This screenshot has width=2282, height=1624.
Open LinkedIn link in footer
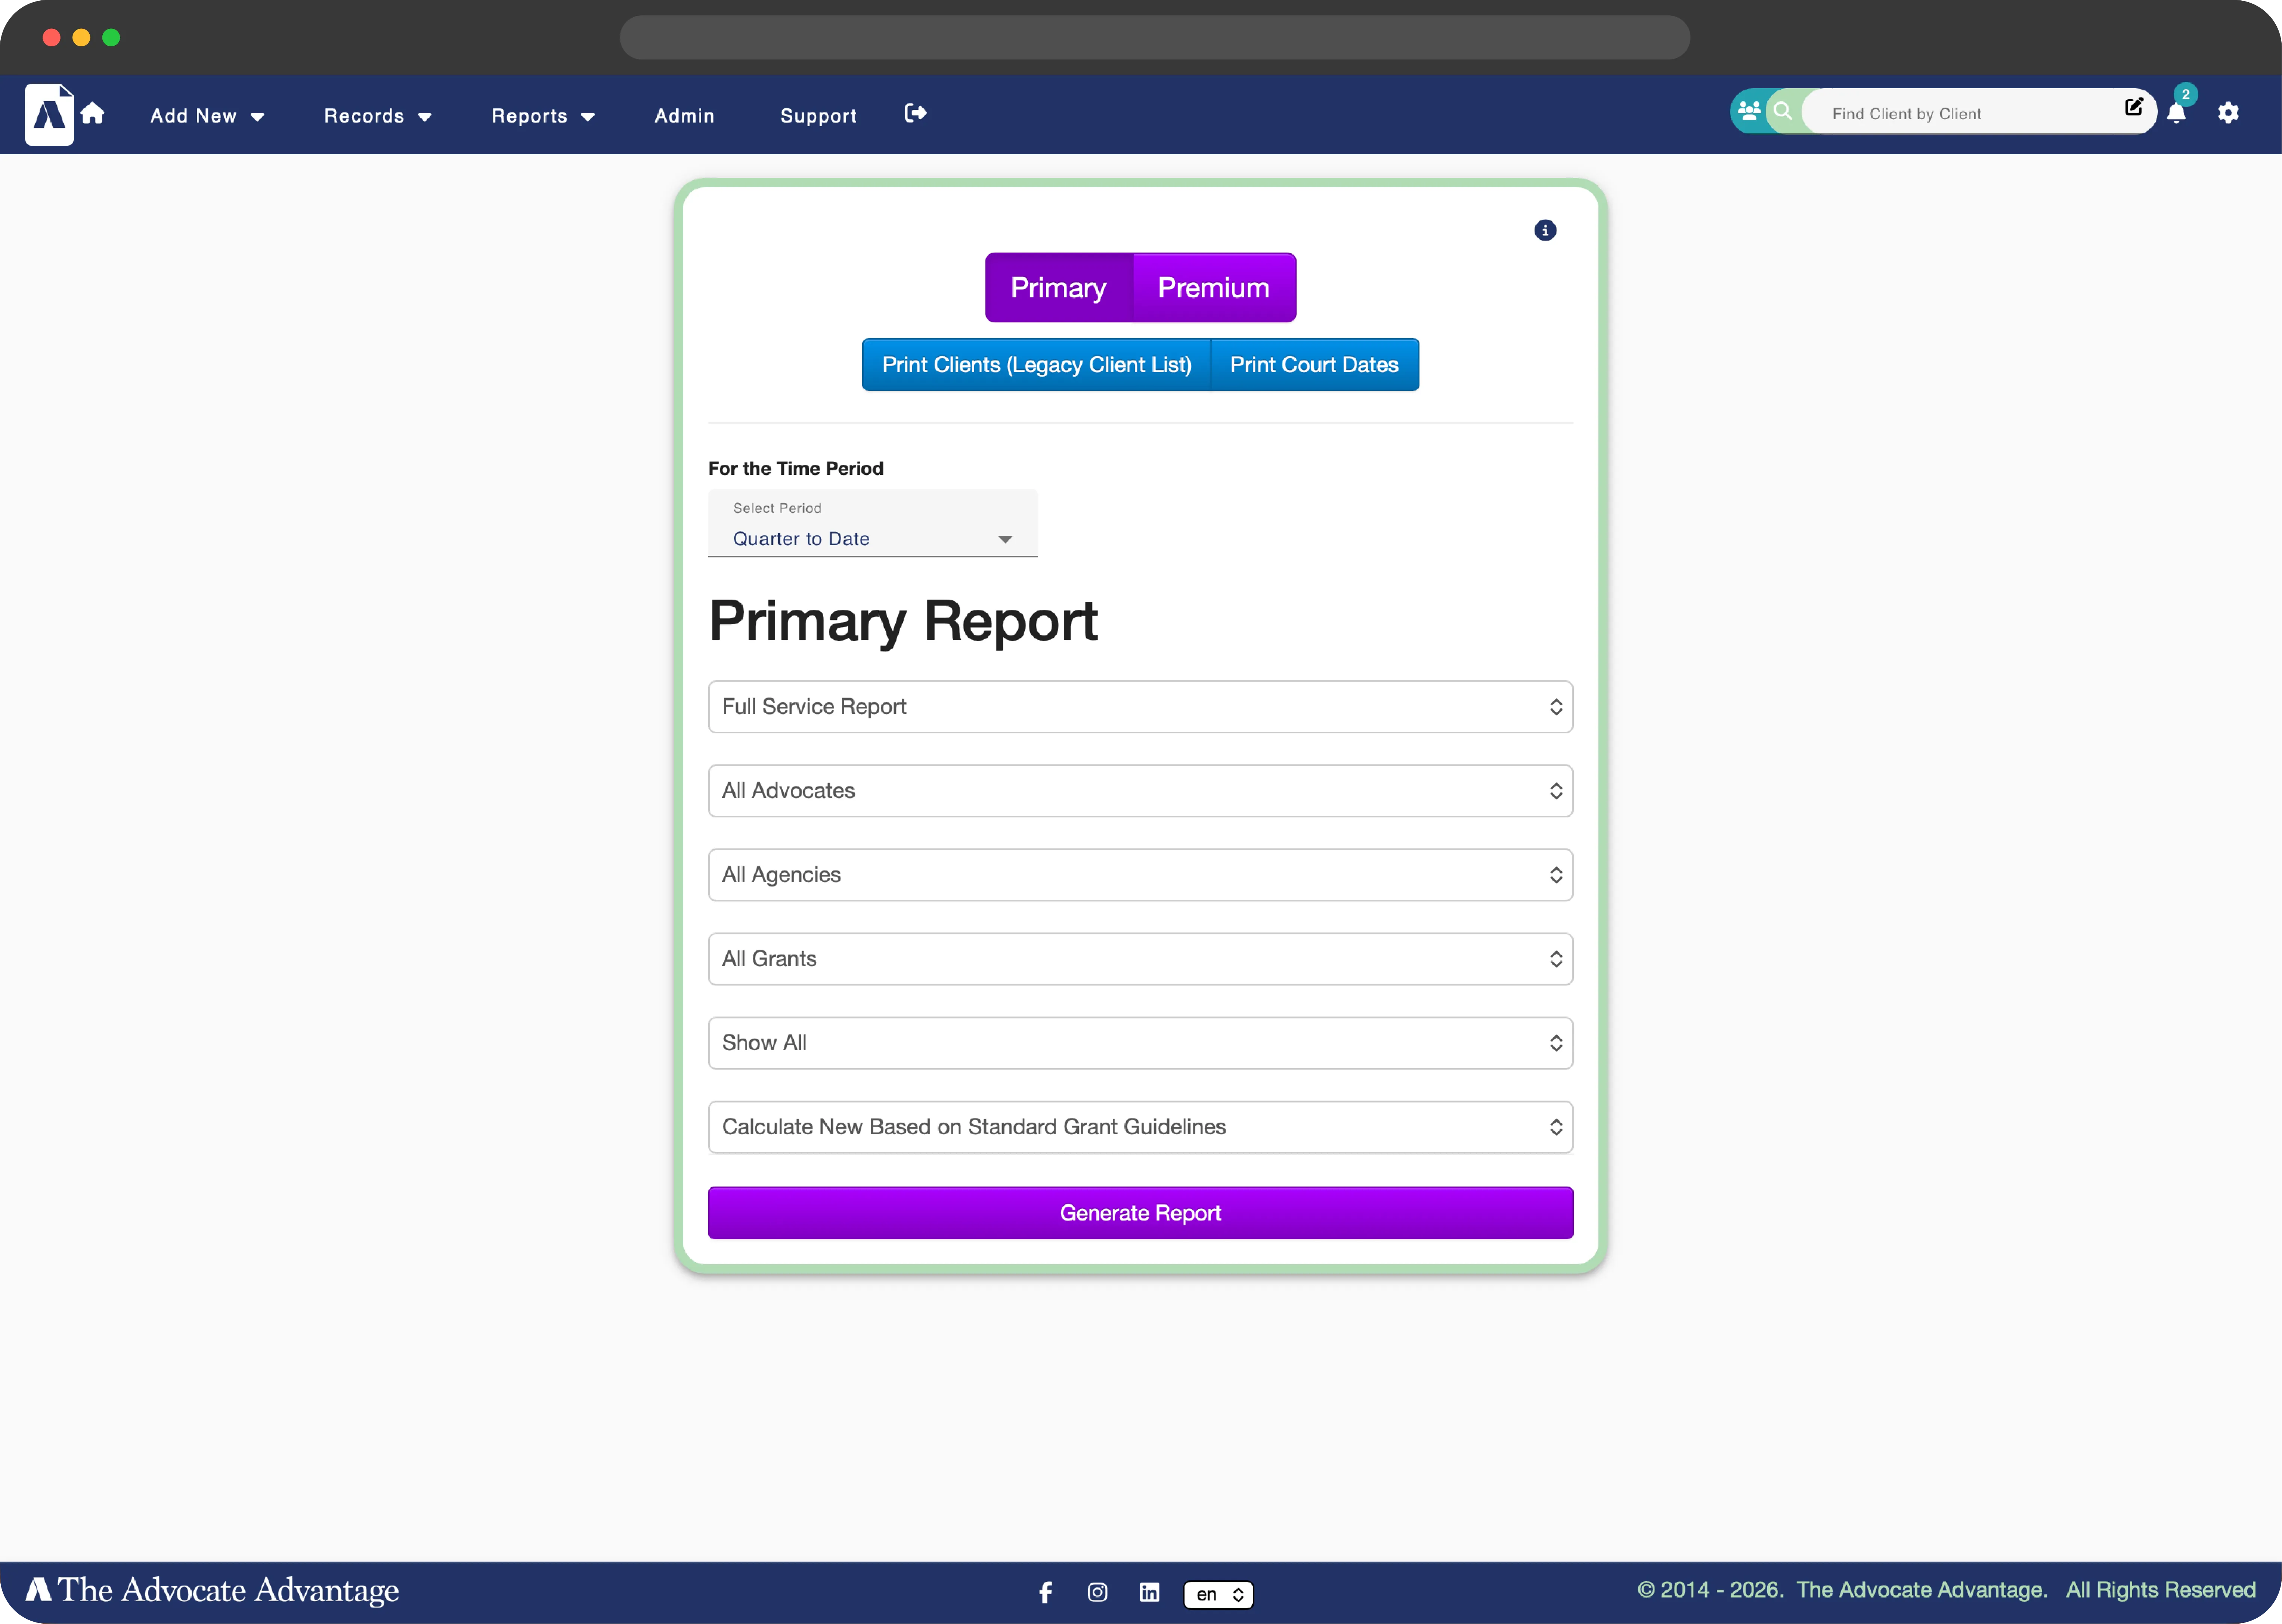point(1149,1592)
